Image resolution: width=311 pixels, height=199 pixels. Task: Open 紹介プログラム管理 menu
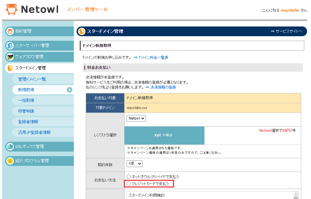[x=39, y=161]
